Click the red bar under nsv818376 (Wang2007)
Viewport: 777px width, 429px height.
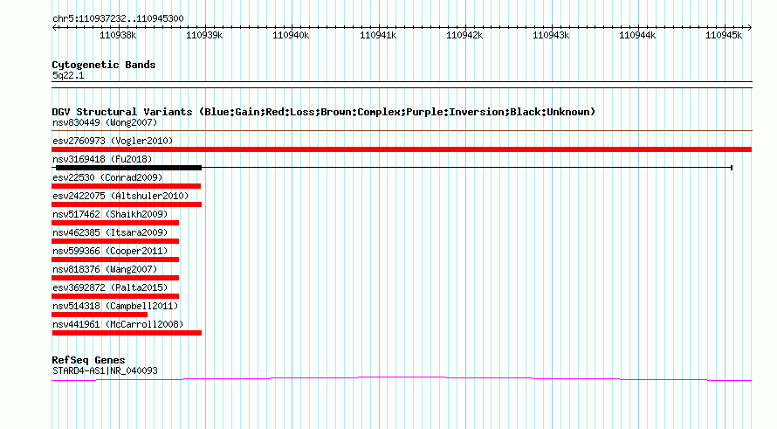115,278
